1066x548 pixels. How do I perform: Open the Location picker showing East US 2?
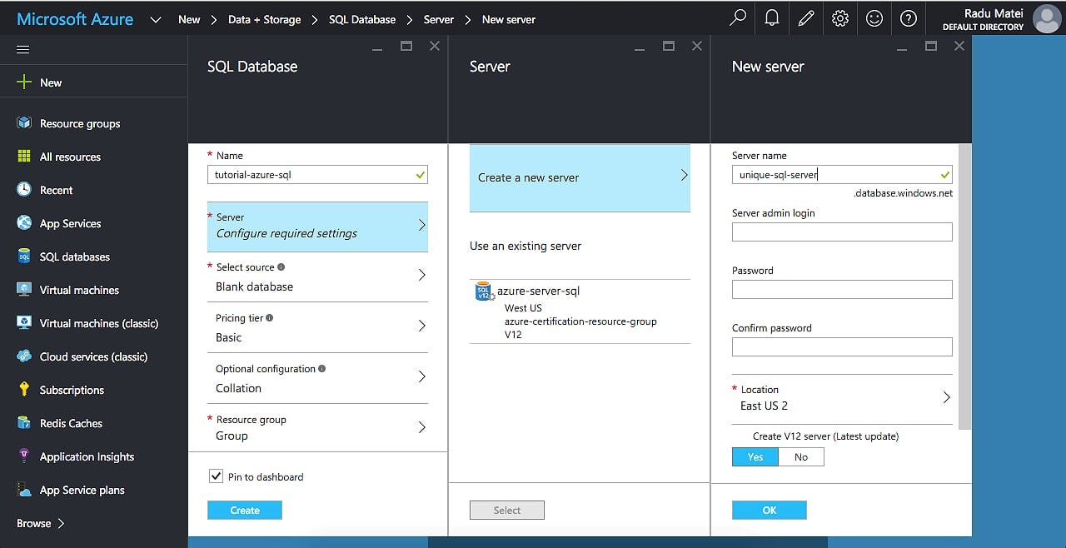841,399
